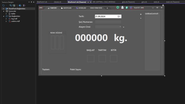This screenshot has height=104, width=185.
Task: Click the kg. unit label
Action: [x=121, y=38]
